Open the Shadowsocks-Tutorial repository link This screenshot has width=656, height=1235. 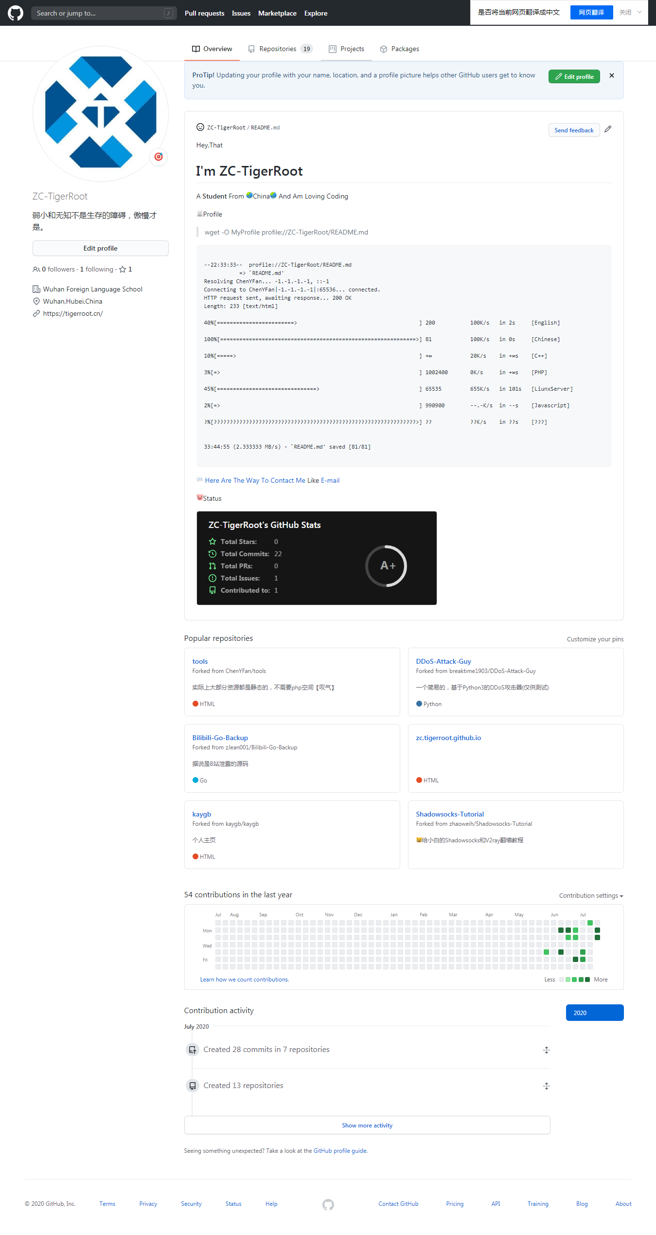point(450,814)
